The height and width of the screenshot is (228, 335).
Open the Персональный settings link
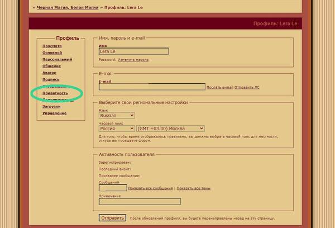pyautogui.click(x=57, y=59)
